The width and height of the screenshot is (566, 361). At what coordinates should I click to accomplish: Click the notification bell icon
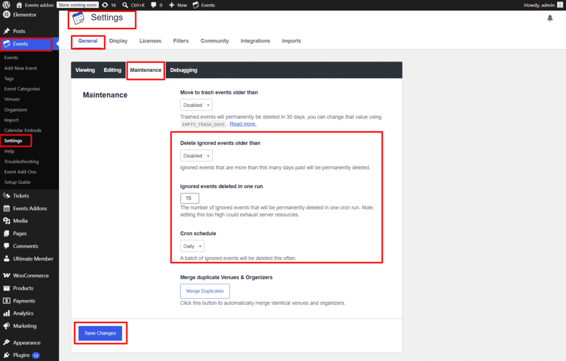[550, 18]
